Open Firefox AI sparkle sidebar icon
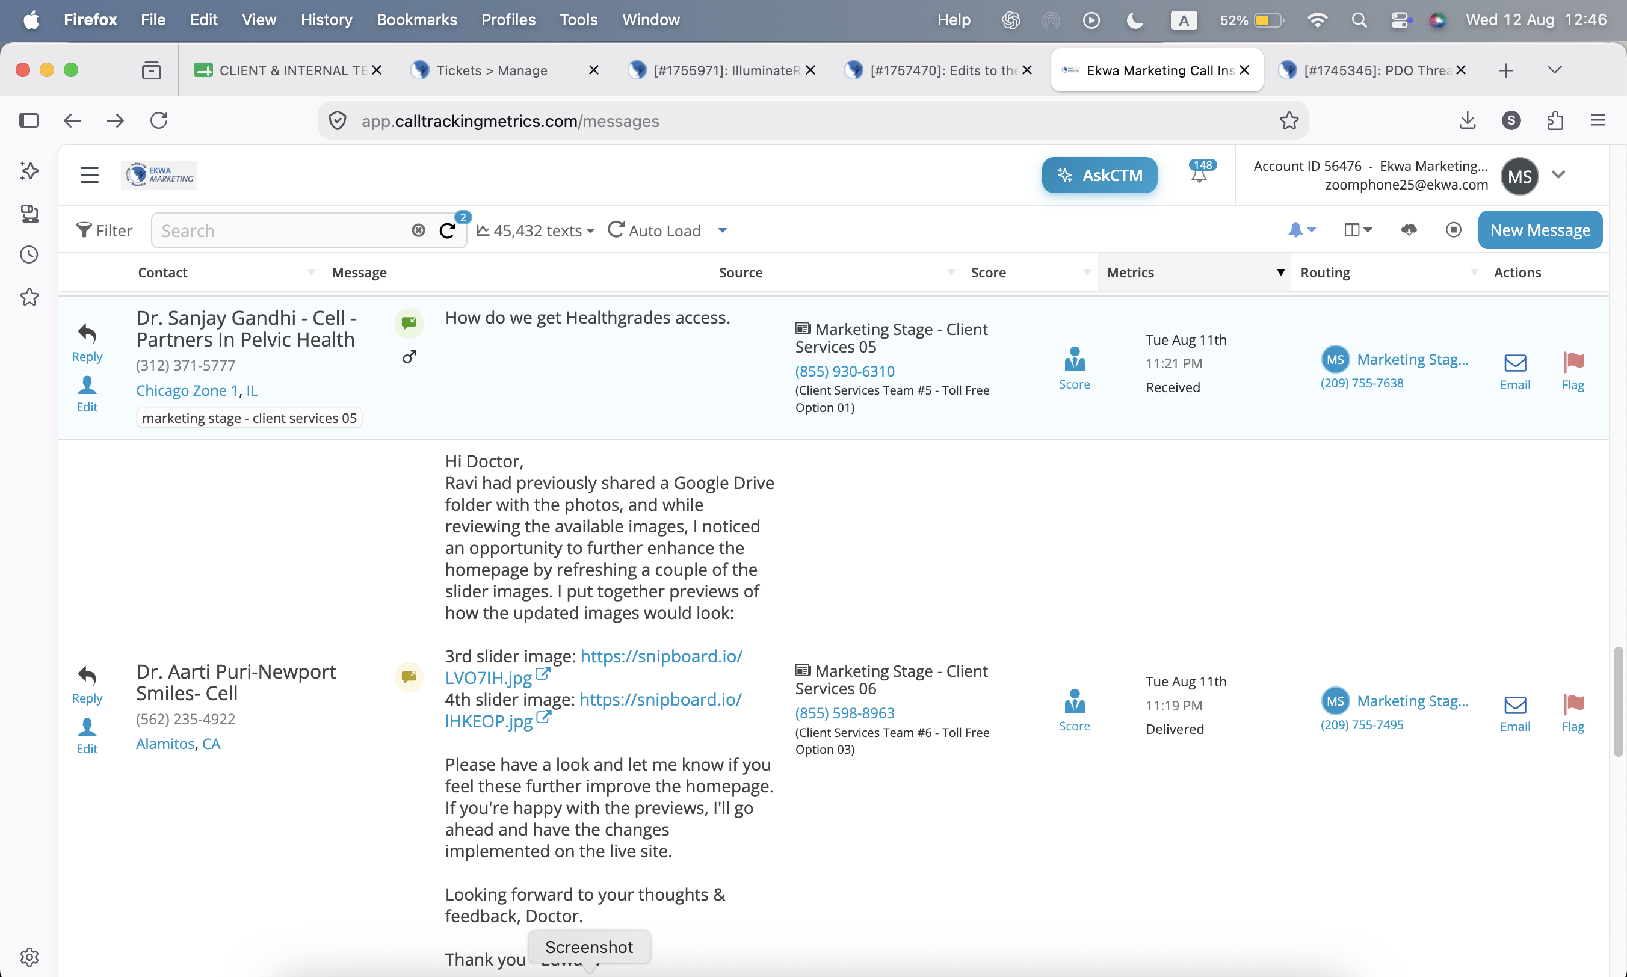Image resolution: width=1627 pixels, height=977 pixels. [29, 171]
